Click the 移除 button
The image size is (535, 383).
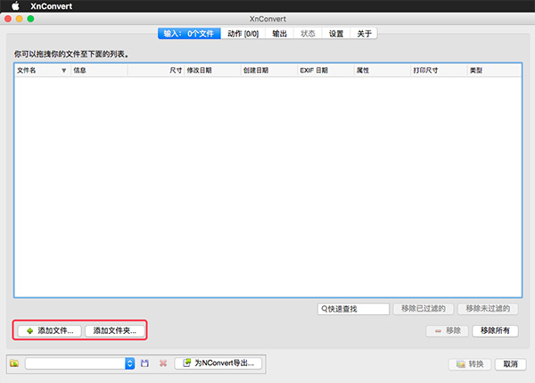click(448, 330)
